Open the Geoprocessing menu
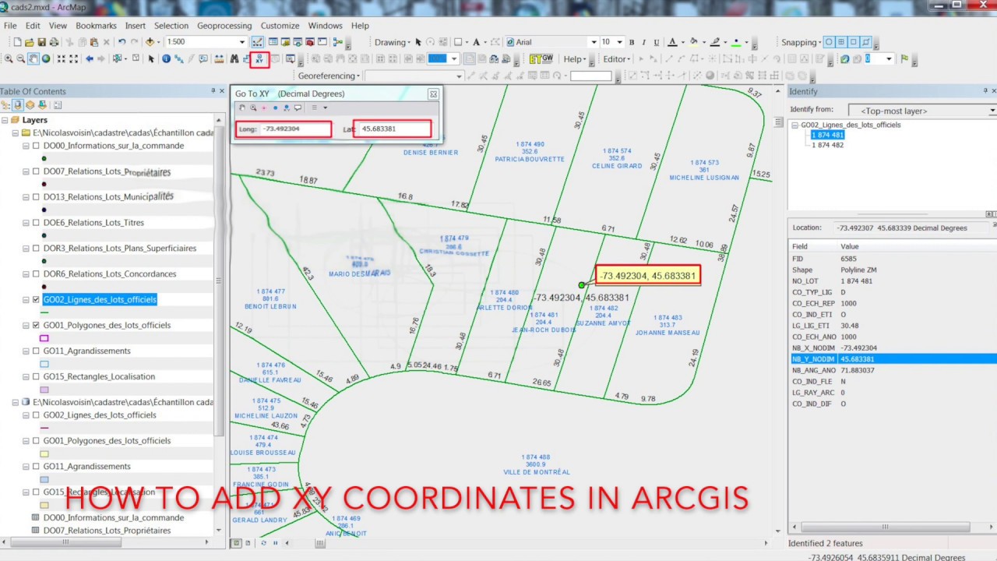The width and height of the screenshot is (997, 561). pos(224,26)
